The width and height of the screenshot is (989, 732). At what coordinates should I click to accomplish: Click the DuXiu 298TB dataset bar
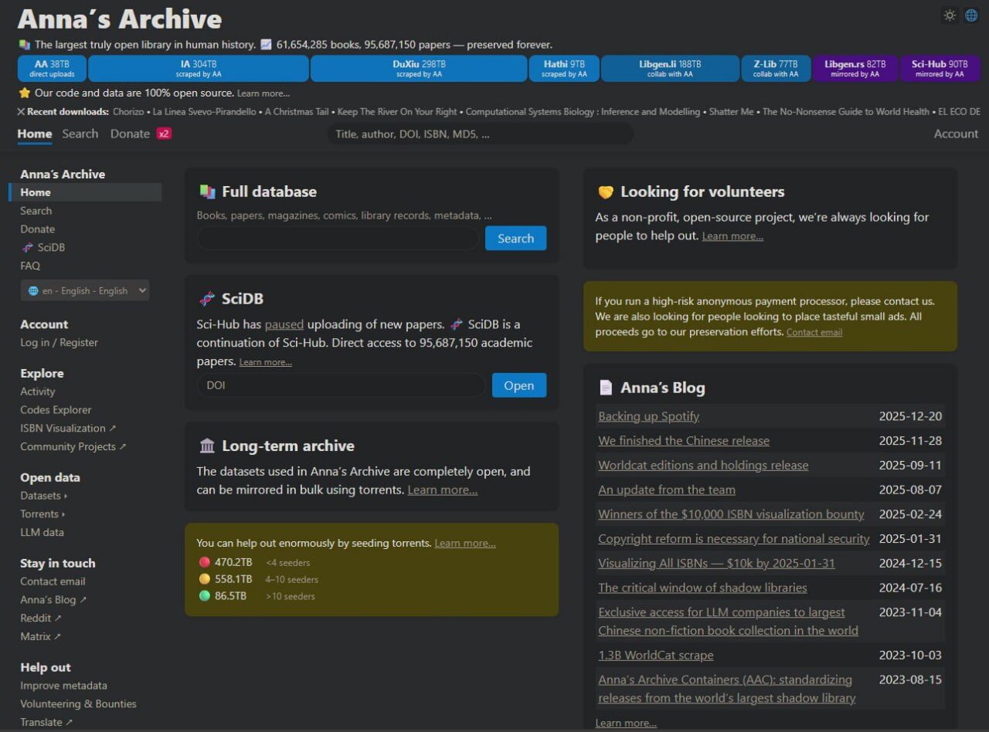pyautogui.click(x=419, y=69)
